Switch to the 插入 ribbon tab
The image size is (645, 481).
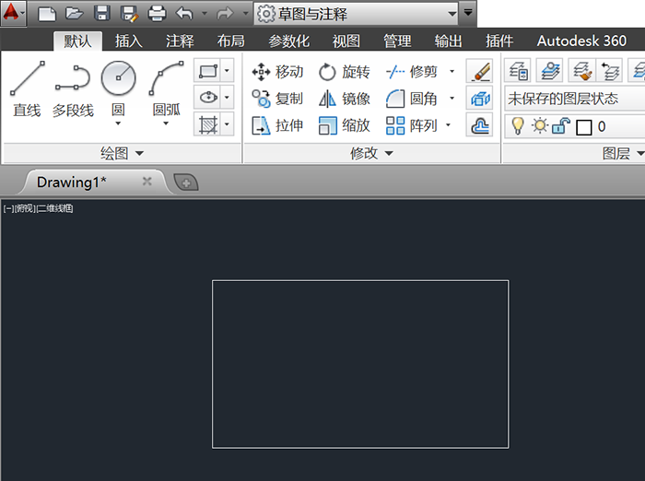[129, 41]
